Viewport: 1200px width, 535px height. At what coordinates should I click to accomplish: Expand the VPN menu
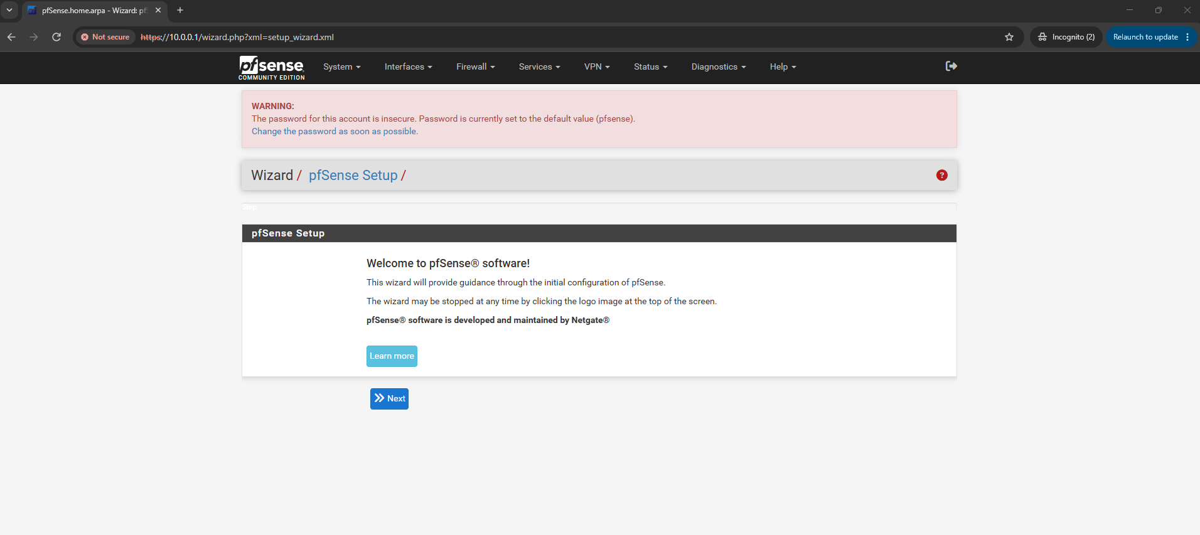(x=597, y=66)
